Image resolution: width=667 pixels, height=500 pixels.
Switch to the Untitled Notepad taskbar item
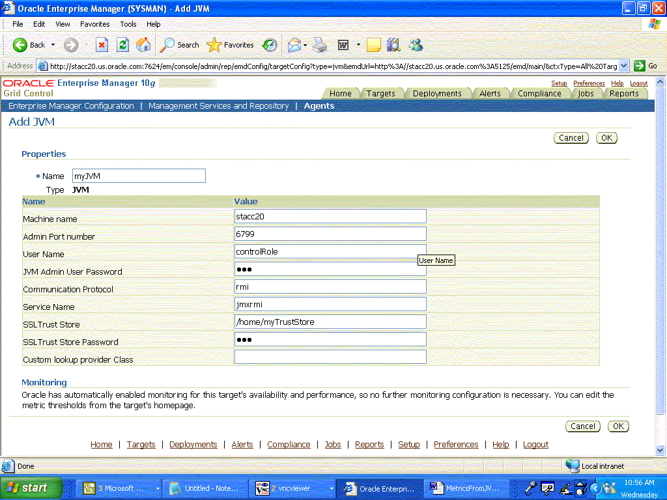(206, 488)
